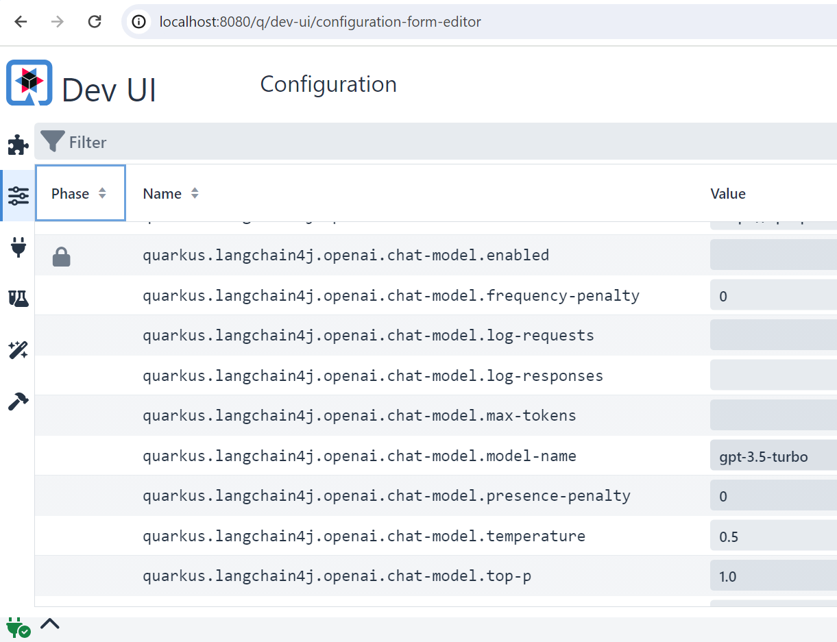Go back using browser back arrow

[x=21, y=22]
